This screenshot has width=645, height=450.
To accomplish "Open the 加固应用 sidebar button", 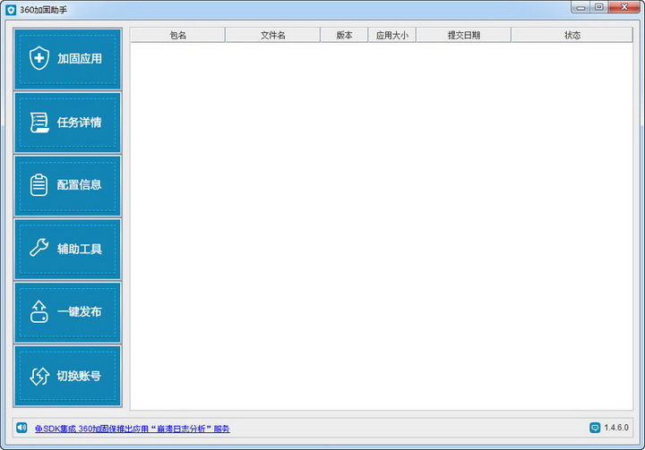I will [x=67, y=59].
